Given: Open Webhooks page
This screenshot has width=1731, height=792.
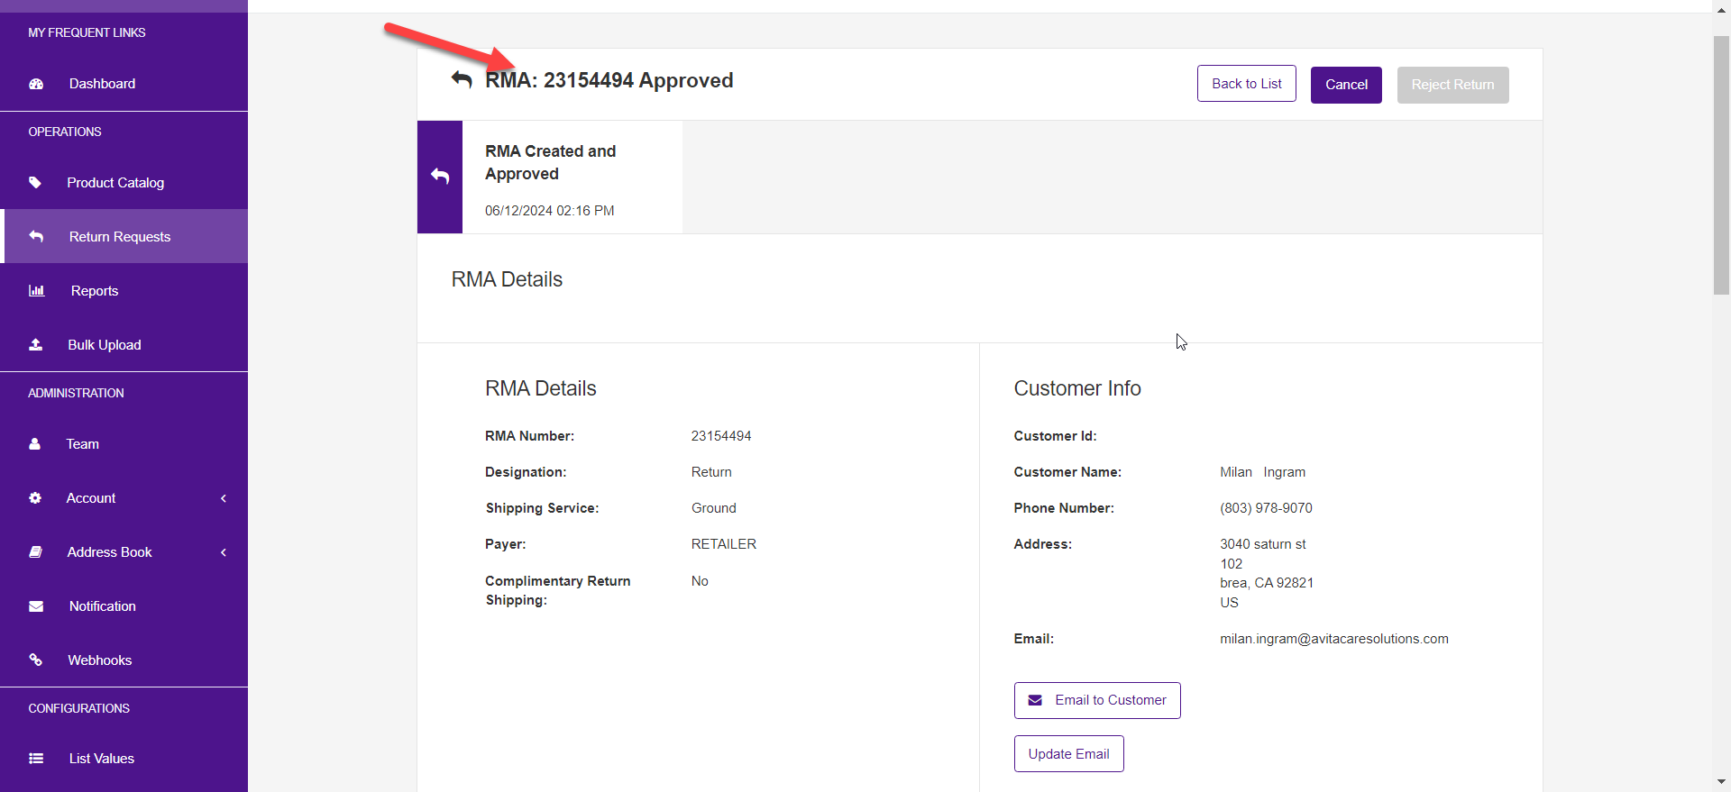Looking at the screenshot, I should (x=124, y=660).
